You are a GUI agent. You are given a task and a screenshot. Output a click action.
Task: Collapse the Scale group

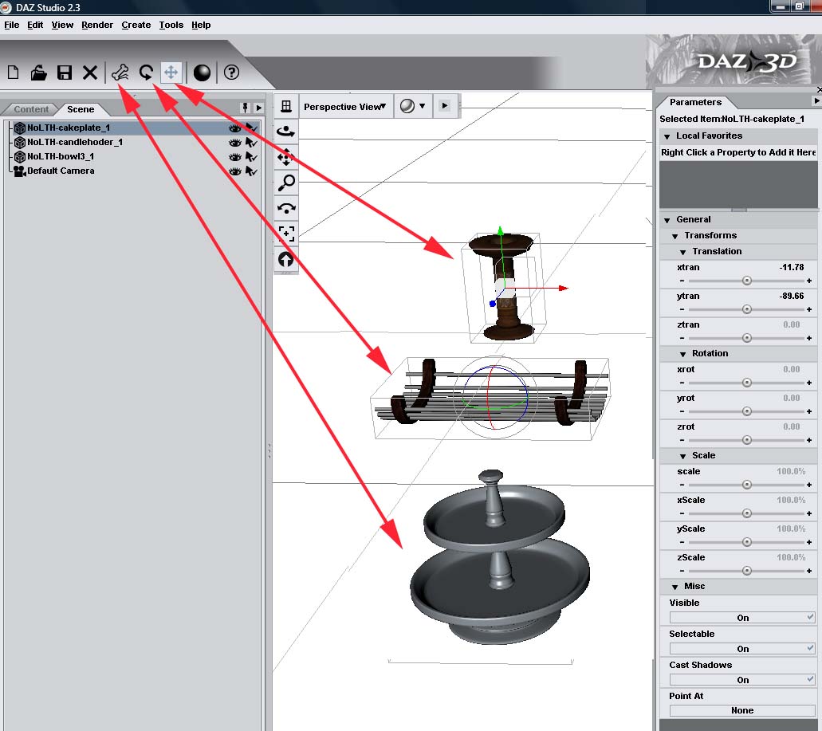683,457
